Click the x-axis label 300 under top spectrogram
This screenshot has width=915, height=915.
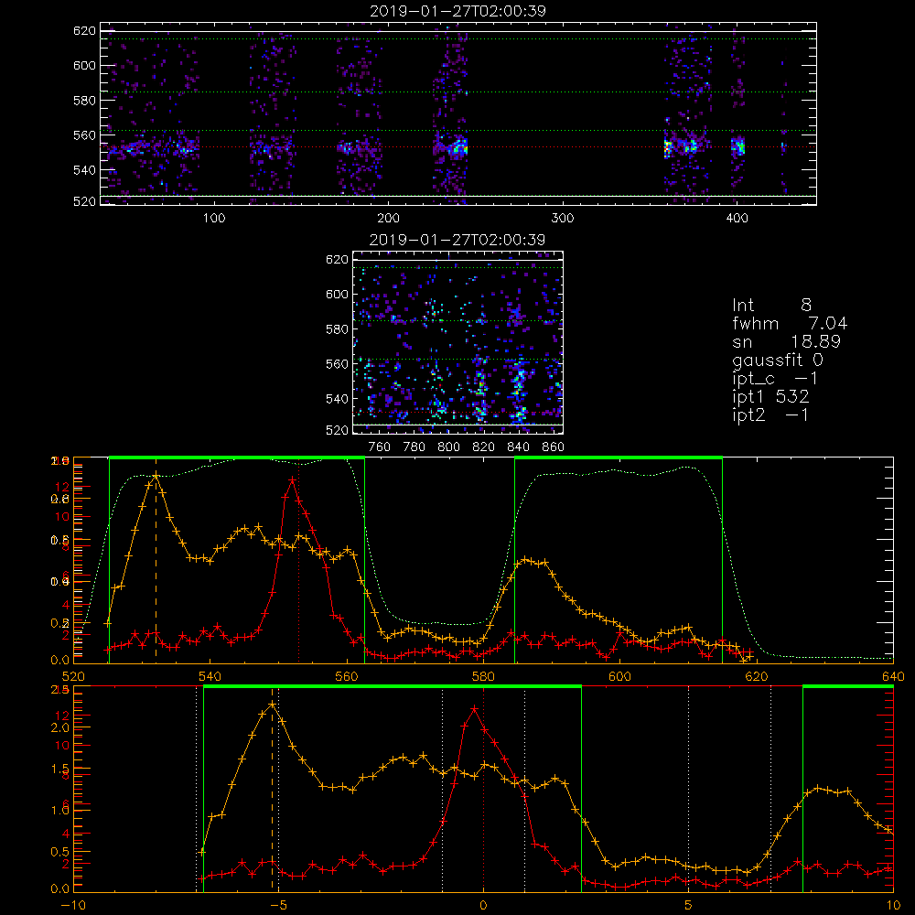(563, 219)
